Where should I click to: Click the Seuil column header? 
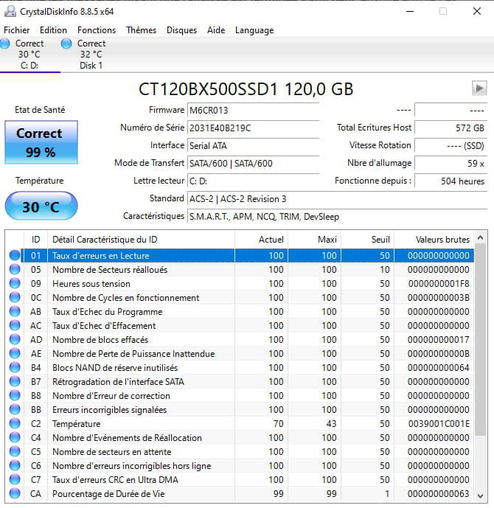point(367,240)
